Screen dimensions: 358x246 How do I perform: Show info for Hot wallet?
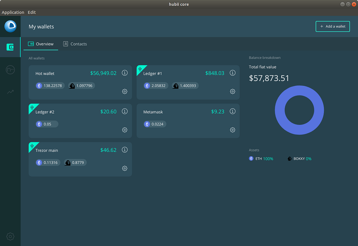pos(125,73)
